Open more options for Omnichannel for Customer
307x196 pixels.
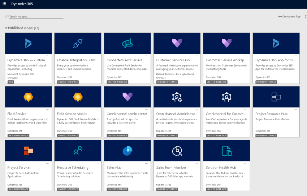pos(246,110)
